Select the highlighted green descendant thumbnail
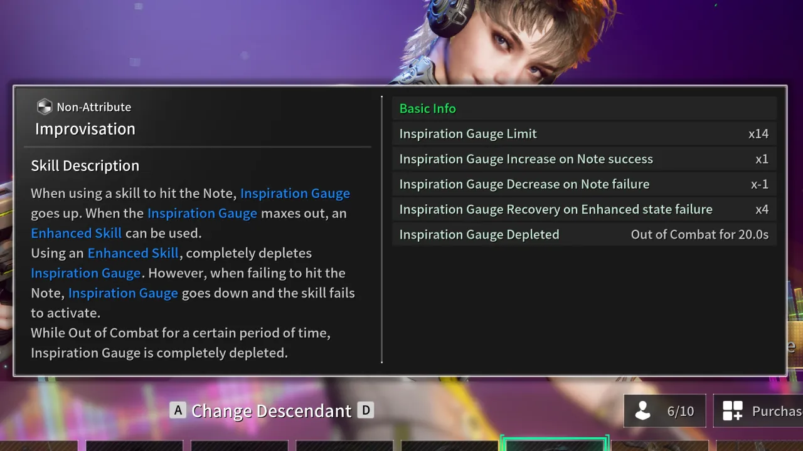The width and height of the screenshot is (803, 451). pyautogui.click(x=555, y=444)
